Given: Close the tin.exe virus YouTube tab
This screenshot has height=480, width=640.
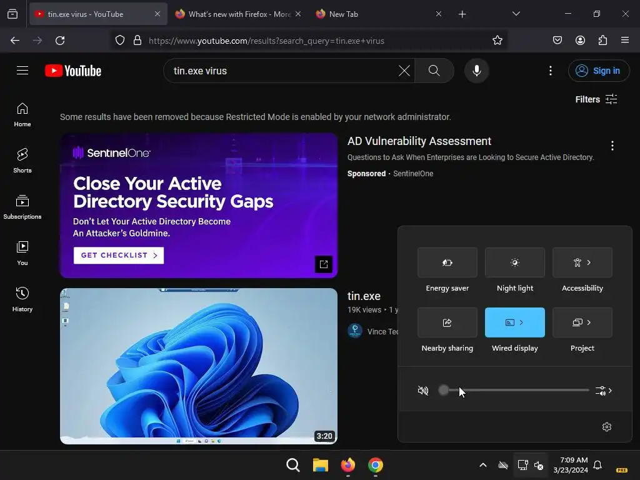Looking at the screenshot, I should 157,14.
